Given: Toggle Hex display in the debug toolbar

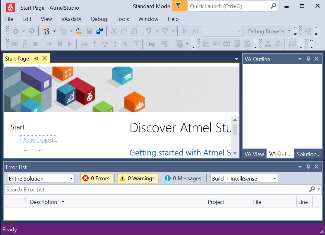Looking at the screenshot, I should 151,44.
